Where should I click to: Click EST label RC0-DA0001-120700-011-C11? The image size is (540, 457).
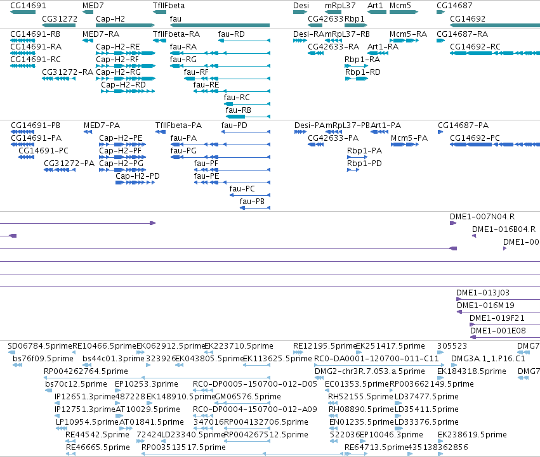tap(376, 359)
